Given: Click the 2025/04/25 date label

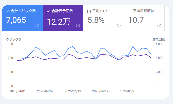Looking at the screenshot, I should [x=128, y=91].
